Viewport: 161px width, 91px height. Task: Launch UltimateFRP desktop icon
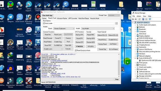pyautogui.click(x=20, y=82)
